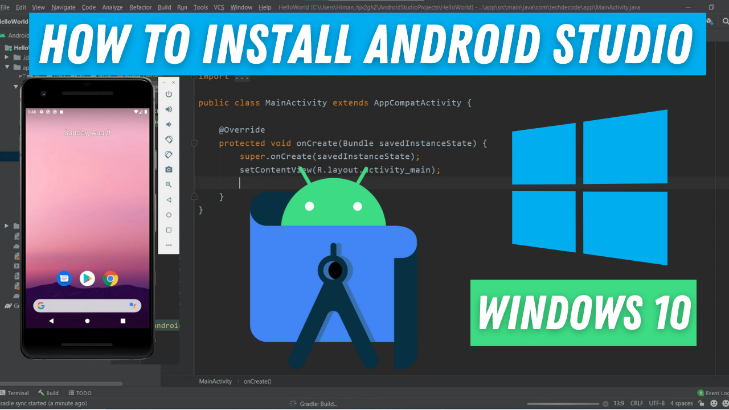Open the File menu
729x410 pixels.
tap(5, 7)
